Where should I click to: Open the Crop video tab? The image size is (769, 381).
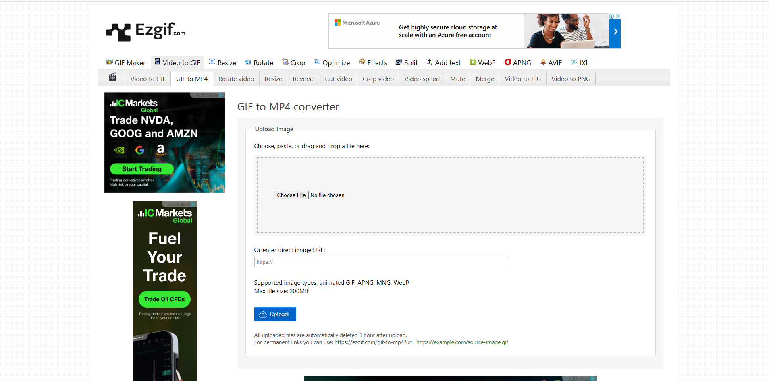(x=378, y=79)
